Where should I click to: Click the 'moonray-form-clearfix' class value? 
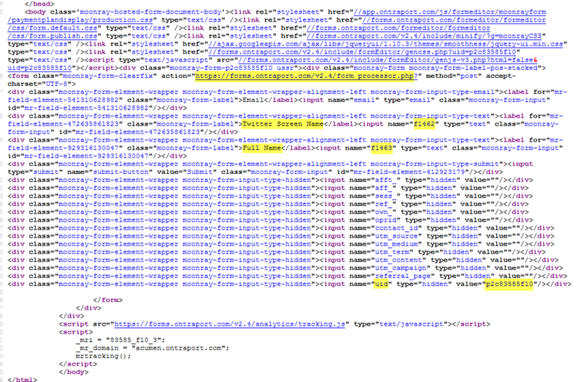click(107, 77)
